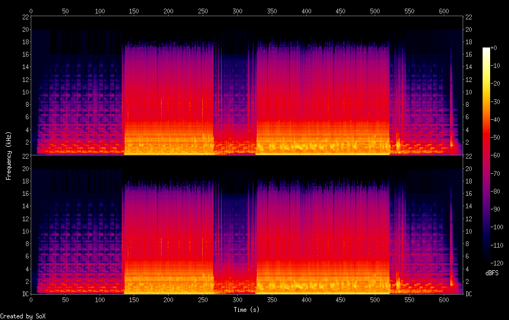
Task: Click the 'Created by SoX' caption
Action: [x=23, y=316]
